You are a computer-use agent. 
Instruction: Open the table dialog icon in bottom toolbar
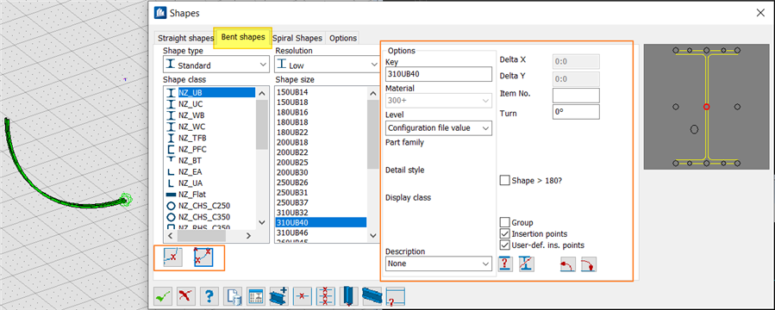255,296
